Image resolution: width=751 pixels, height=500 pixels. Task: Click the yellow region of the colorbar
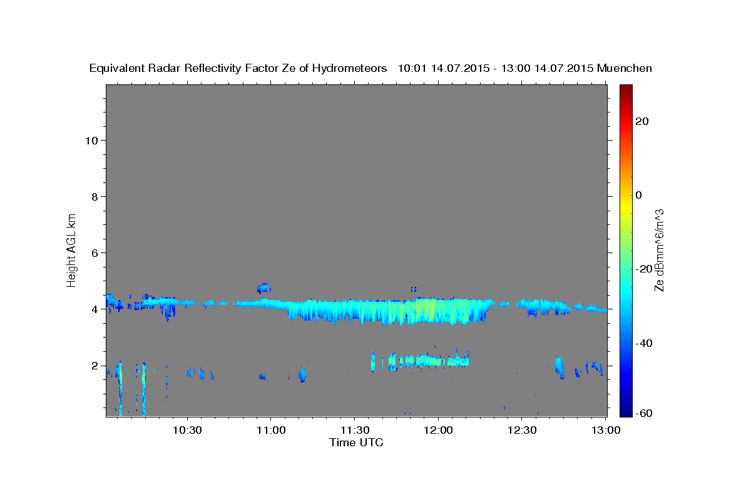(x=626, y=206)
